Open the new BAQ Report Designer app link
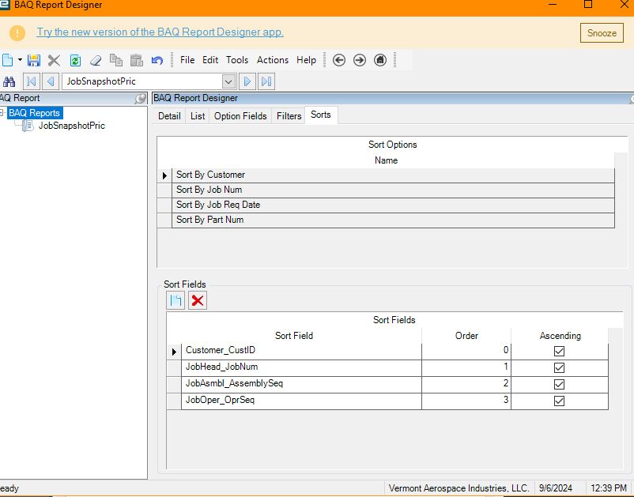Screen dimensions: 634x497 tap(160, 32)
